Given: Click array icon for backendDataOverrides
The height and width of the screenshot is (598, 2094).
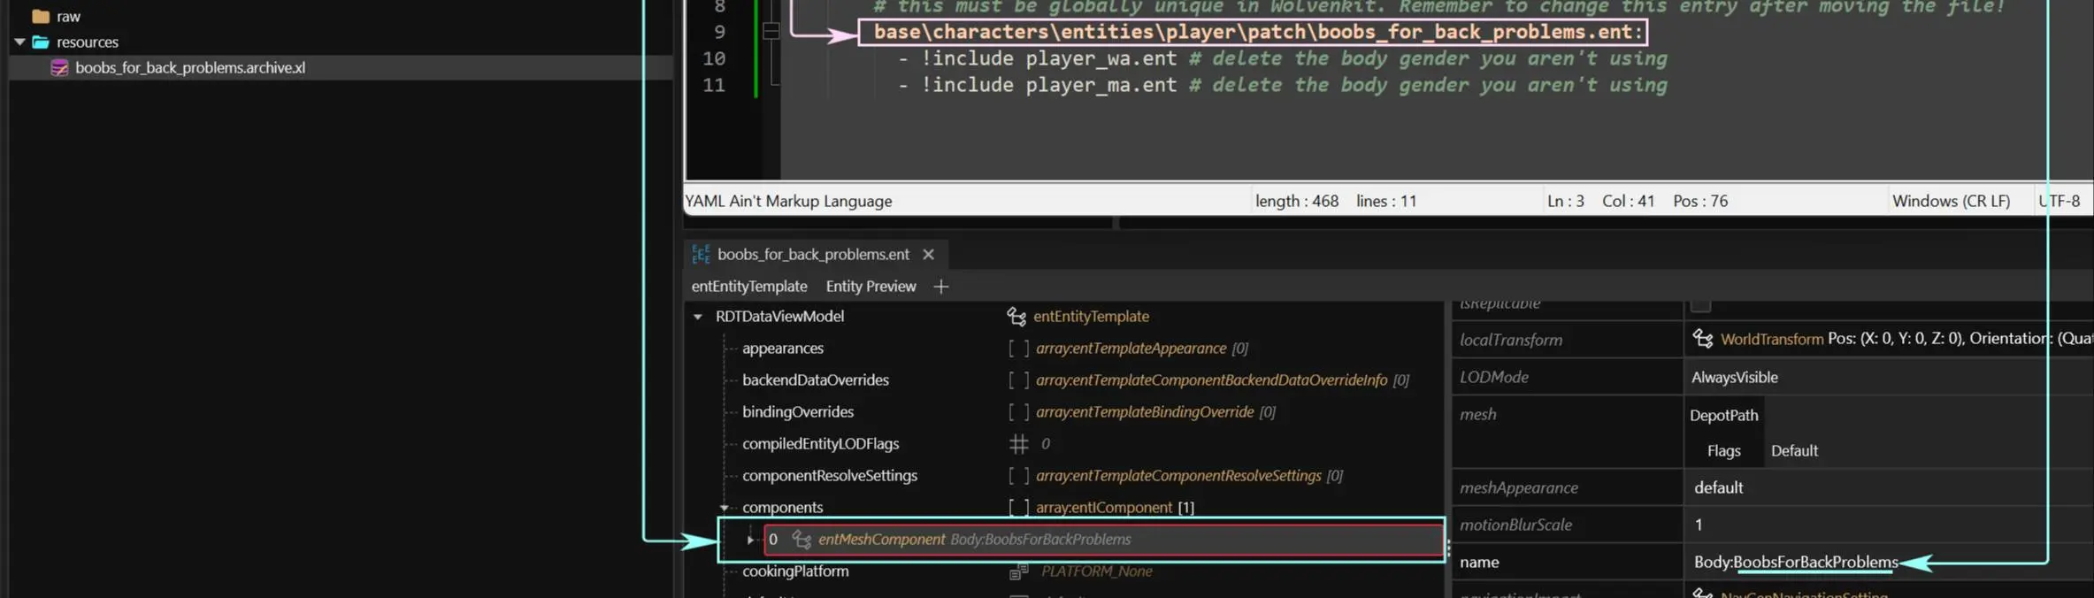Looking at the screenshot, I should pos(1019,379).
